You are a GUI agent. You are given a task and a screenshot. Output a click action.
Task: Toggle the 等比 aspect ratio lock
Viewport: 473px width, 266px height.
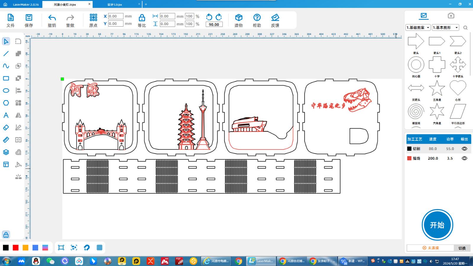[142, 18]
